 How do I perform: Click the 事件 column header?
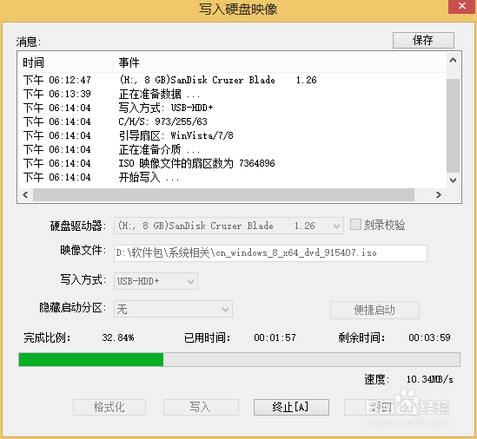(x=279, y=62)
